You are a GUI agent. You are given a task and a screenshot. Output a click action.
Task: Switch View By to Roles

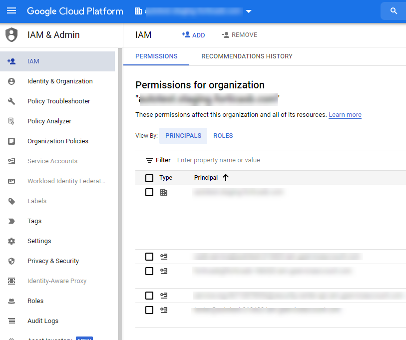pos(223,136)
